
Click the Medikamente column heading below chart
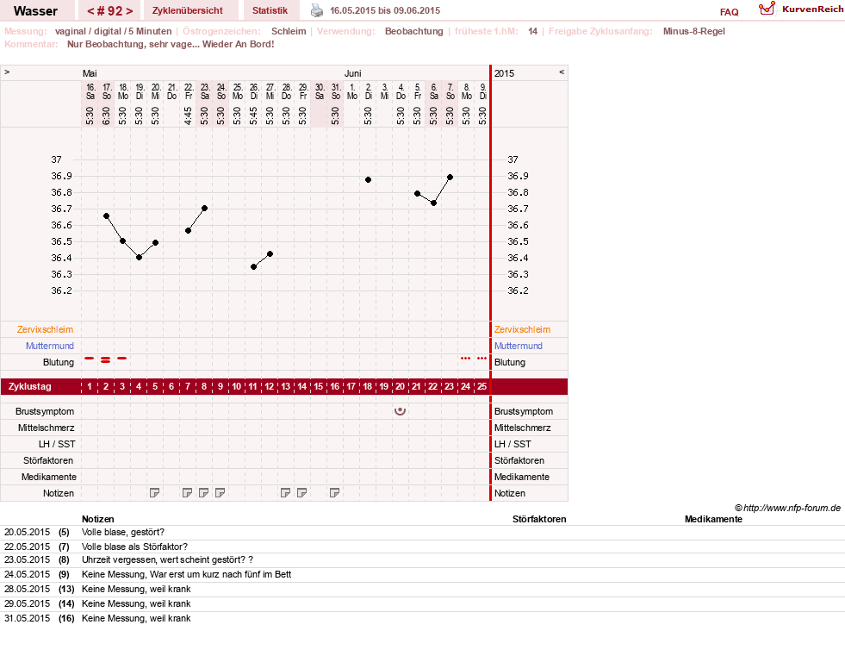[x=713, y=519]
